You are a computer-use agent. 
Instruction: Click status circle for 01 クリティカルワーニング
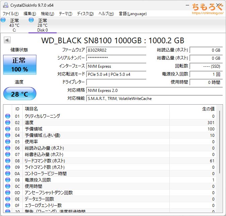coord(8,116)
